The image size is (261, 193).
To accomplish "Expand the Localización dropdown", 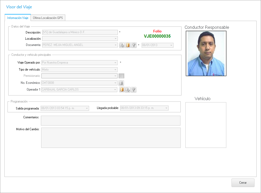I will [115, 39].
